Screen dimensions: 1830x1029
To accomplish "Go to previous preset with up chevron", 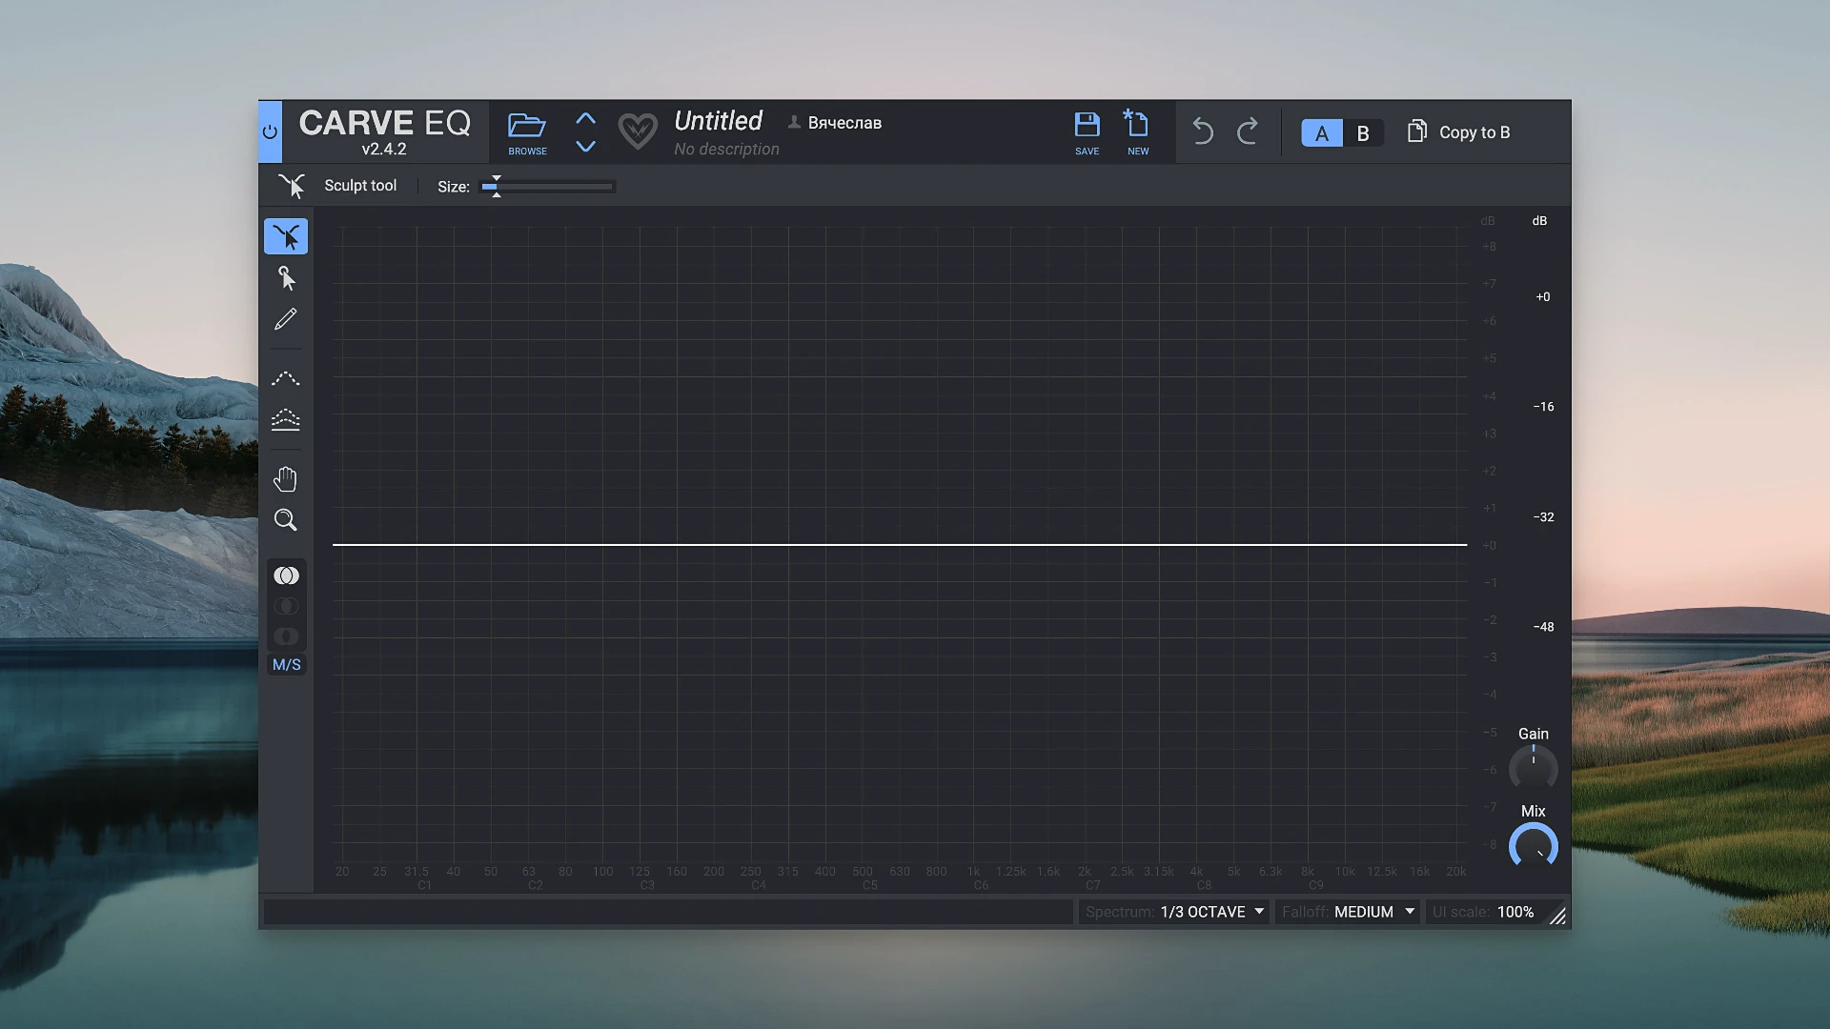I will click(x=585, y=118).
